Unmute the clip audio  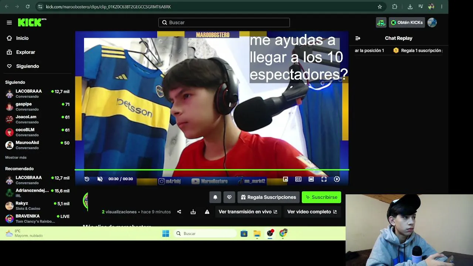(100, 179)
